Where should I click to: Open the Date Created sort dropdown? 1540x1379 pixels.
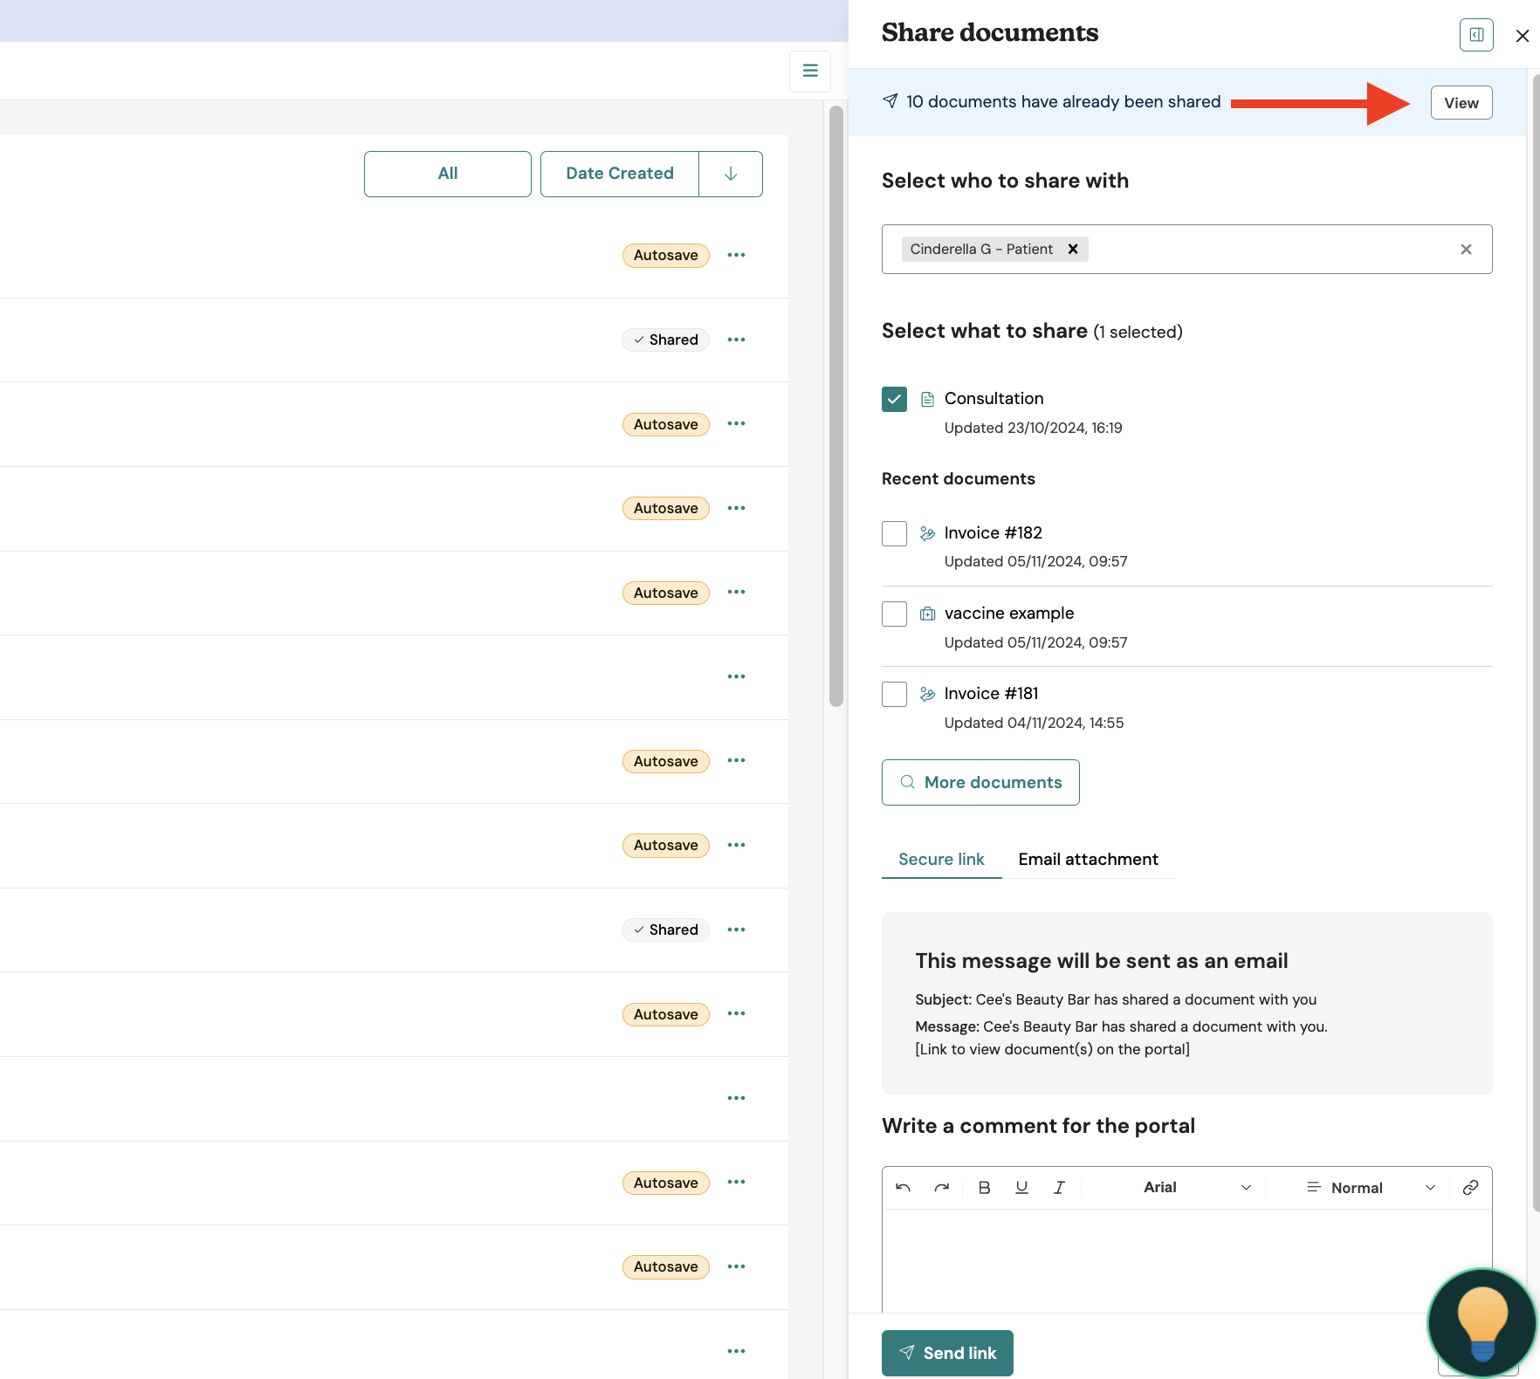[620, 174]
